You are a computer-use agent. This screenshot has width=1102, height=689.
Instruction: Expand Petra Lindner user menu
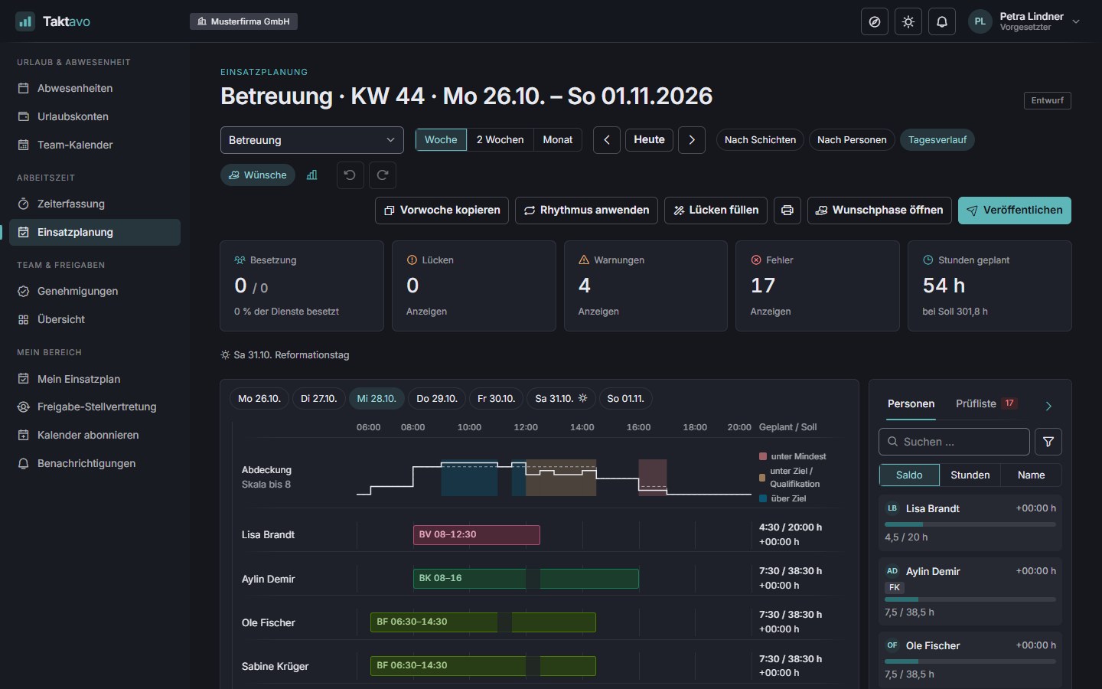coord(1025,21)
